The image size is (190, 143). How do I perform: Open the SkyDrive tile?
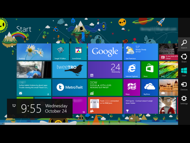pyautogui.click(x=150, y=88)
